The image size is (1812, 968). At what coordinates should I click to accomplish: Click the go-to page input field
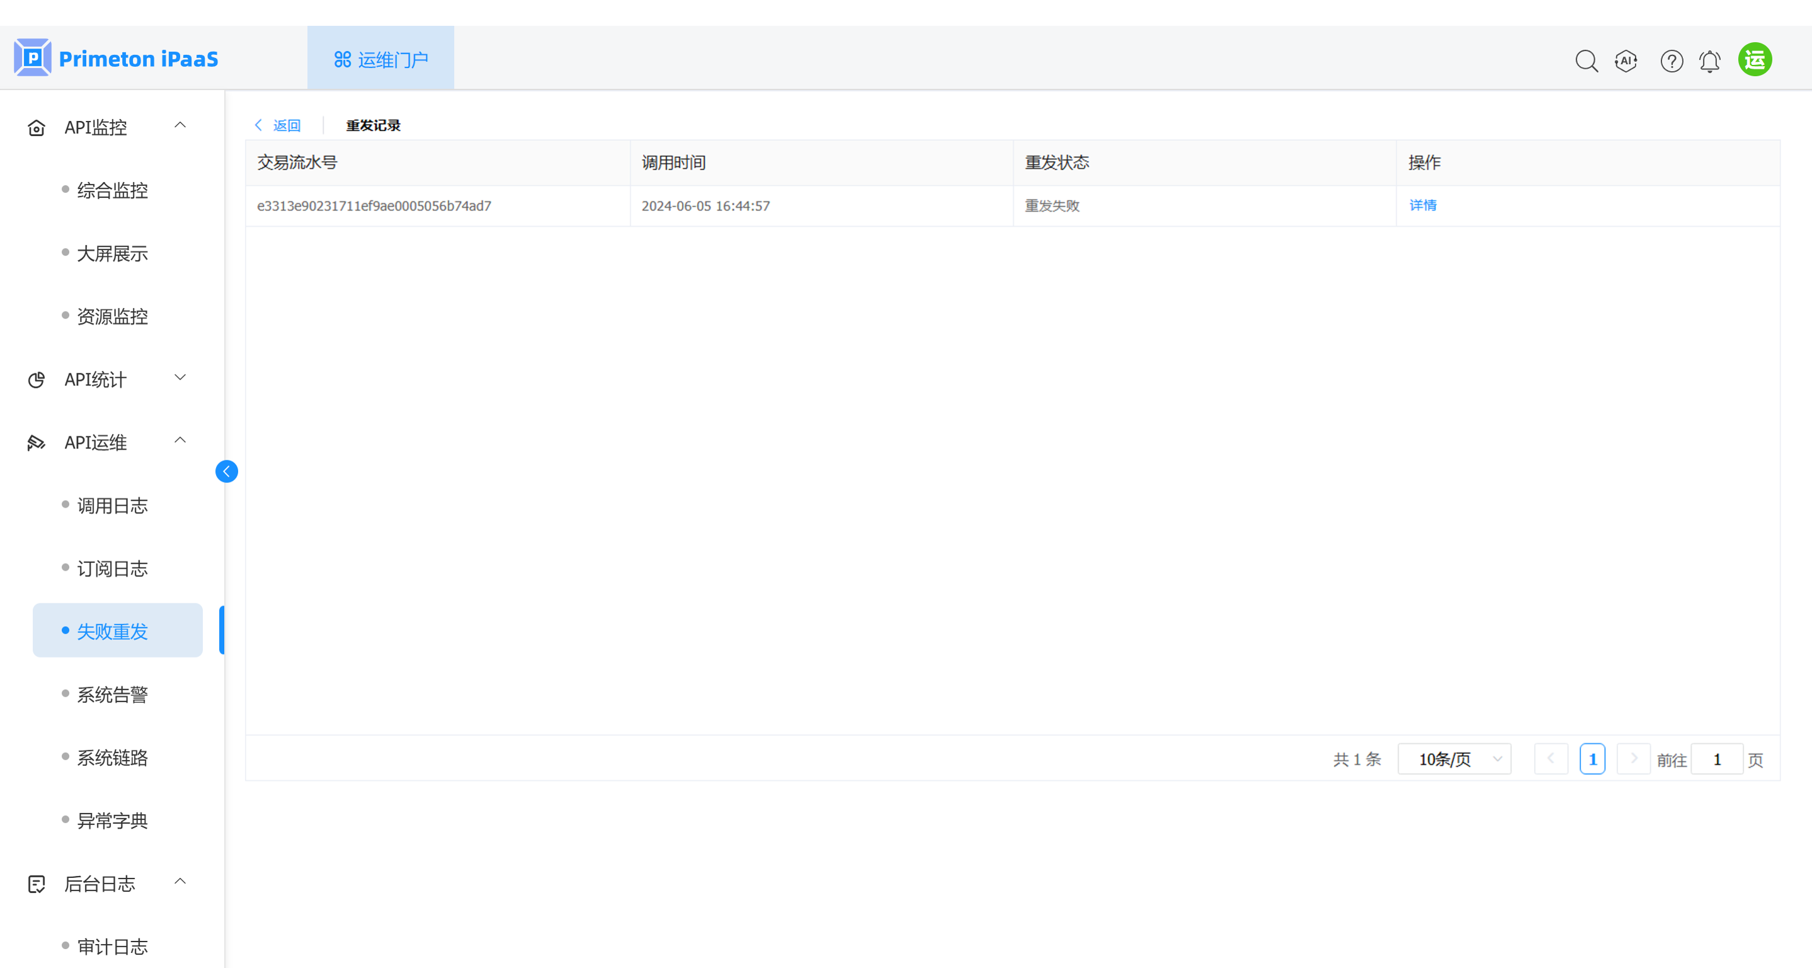click(x=1716, y=759)
